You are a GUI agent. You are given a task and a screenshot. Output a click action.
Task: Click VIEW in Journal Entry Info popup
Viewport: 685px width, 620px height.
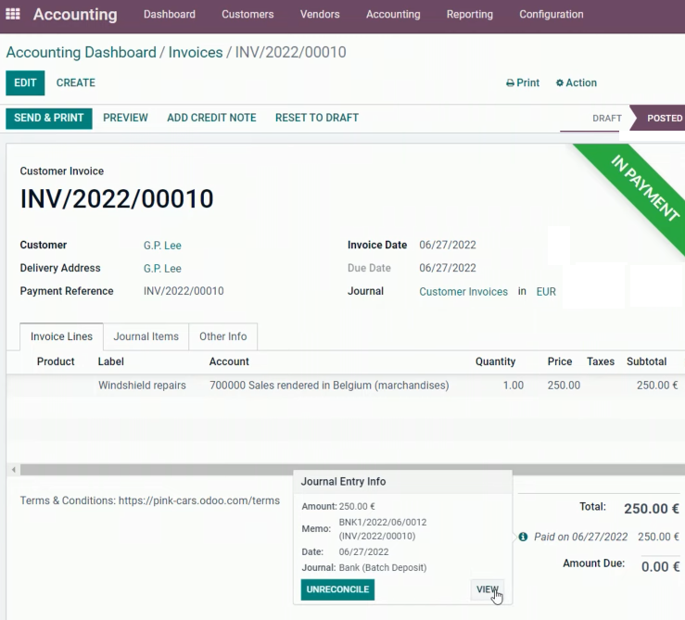tap(488, 589)
